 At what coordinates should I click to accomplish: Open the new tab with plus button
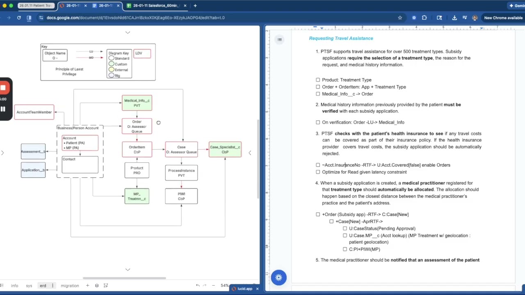coord(195,6)
